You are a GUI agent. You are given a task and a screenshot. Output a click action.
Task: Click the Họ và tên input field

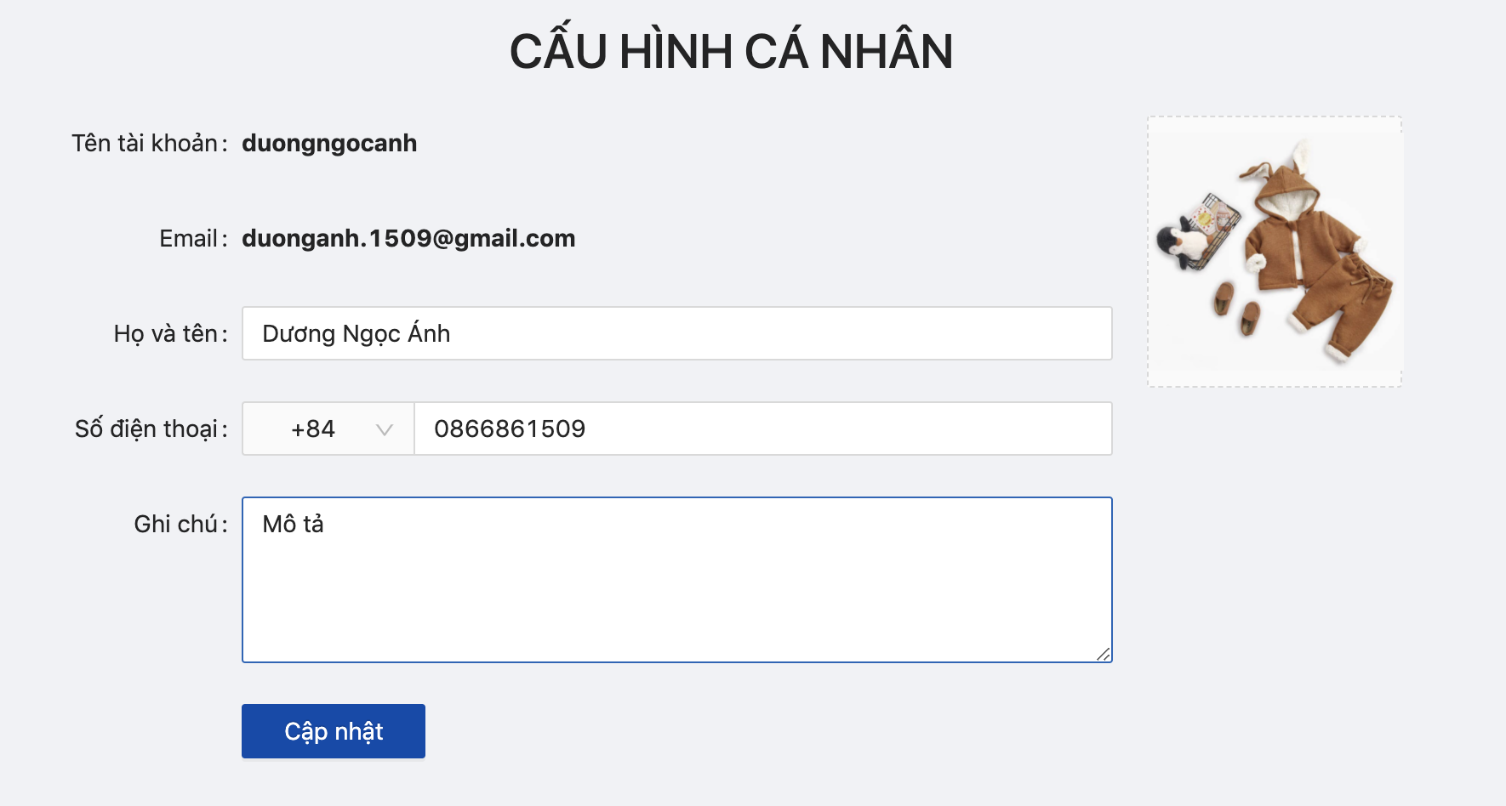[676, 333]
